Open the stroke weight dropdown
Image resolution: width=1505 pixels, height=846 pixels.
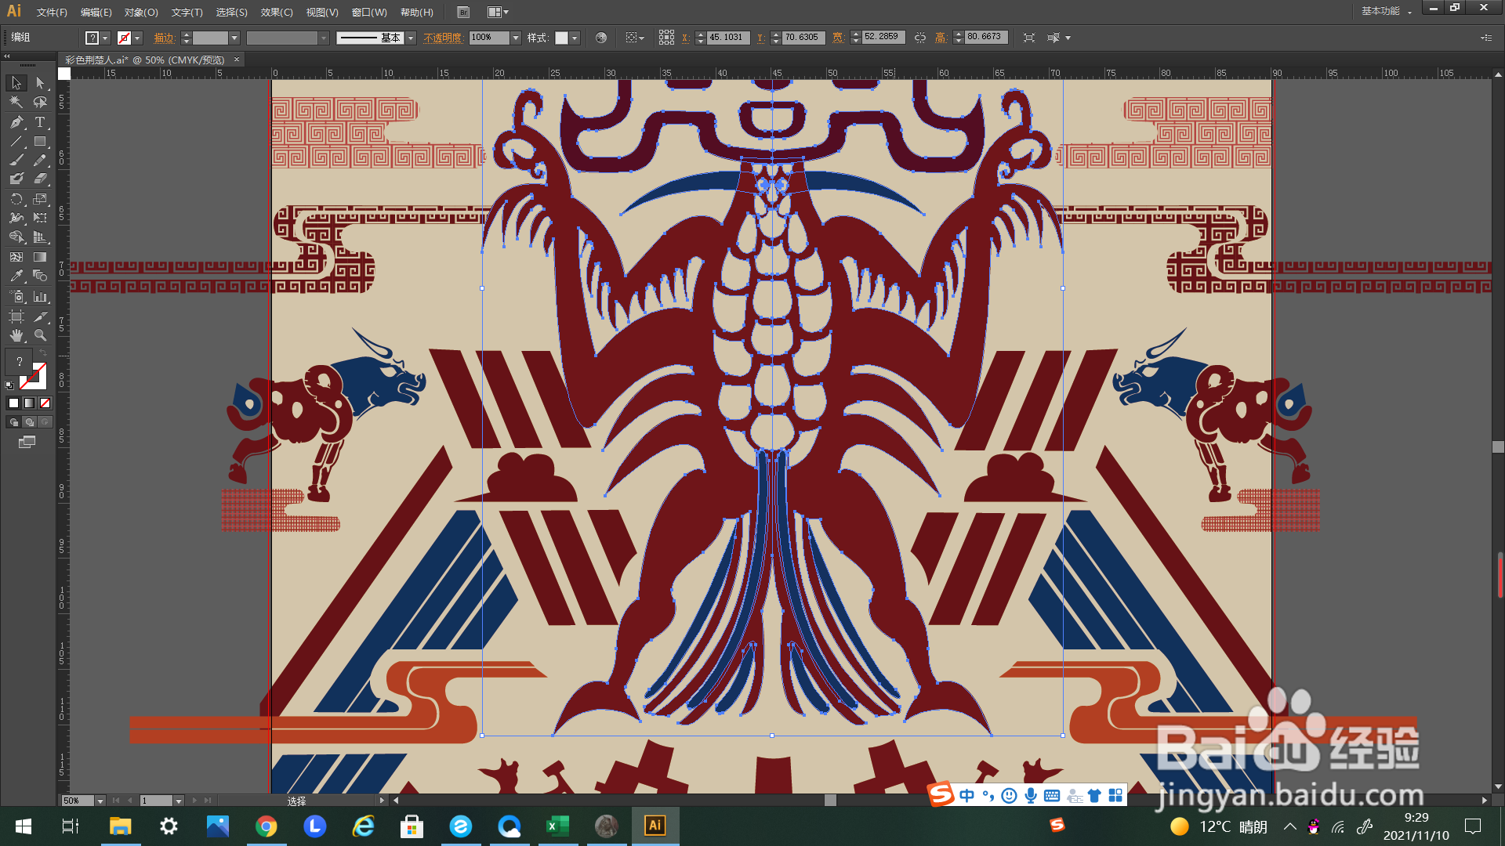tap(234, 38)
